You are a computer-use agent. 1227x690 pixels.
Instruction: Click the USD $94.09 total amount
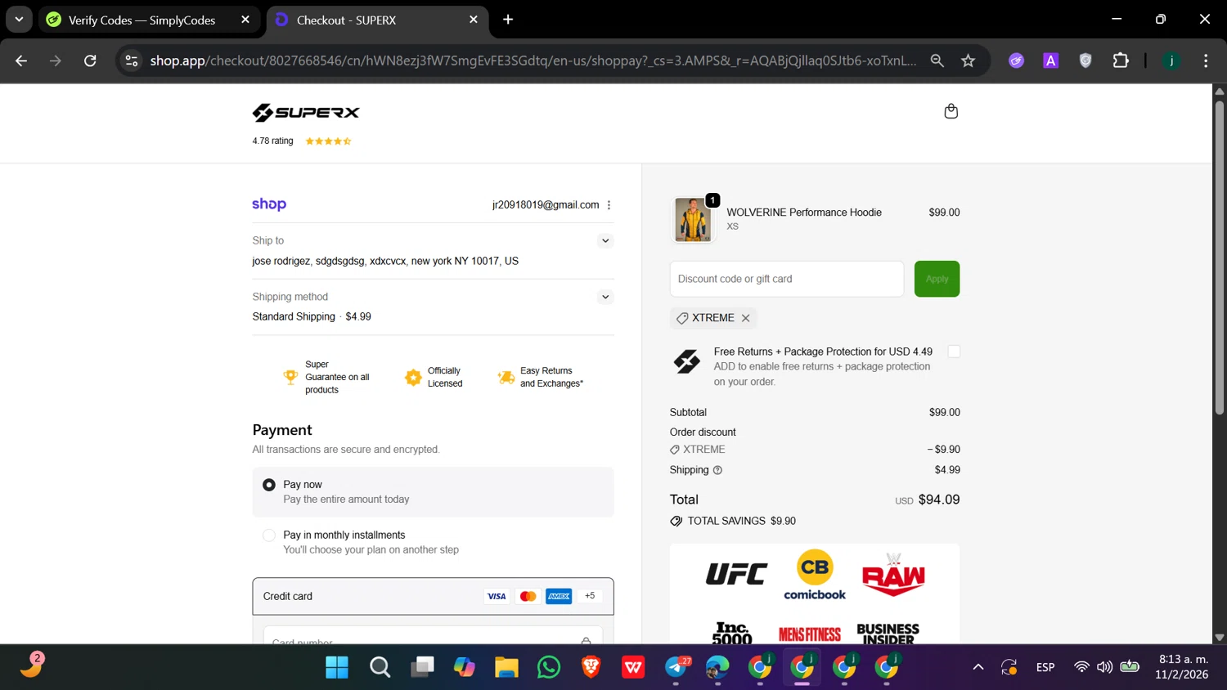tap(928, 500)
